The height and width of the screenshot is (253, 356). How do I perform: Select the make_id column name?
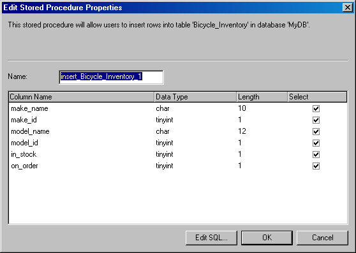[24, 120]
